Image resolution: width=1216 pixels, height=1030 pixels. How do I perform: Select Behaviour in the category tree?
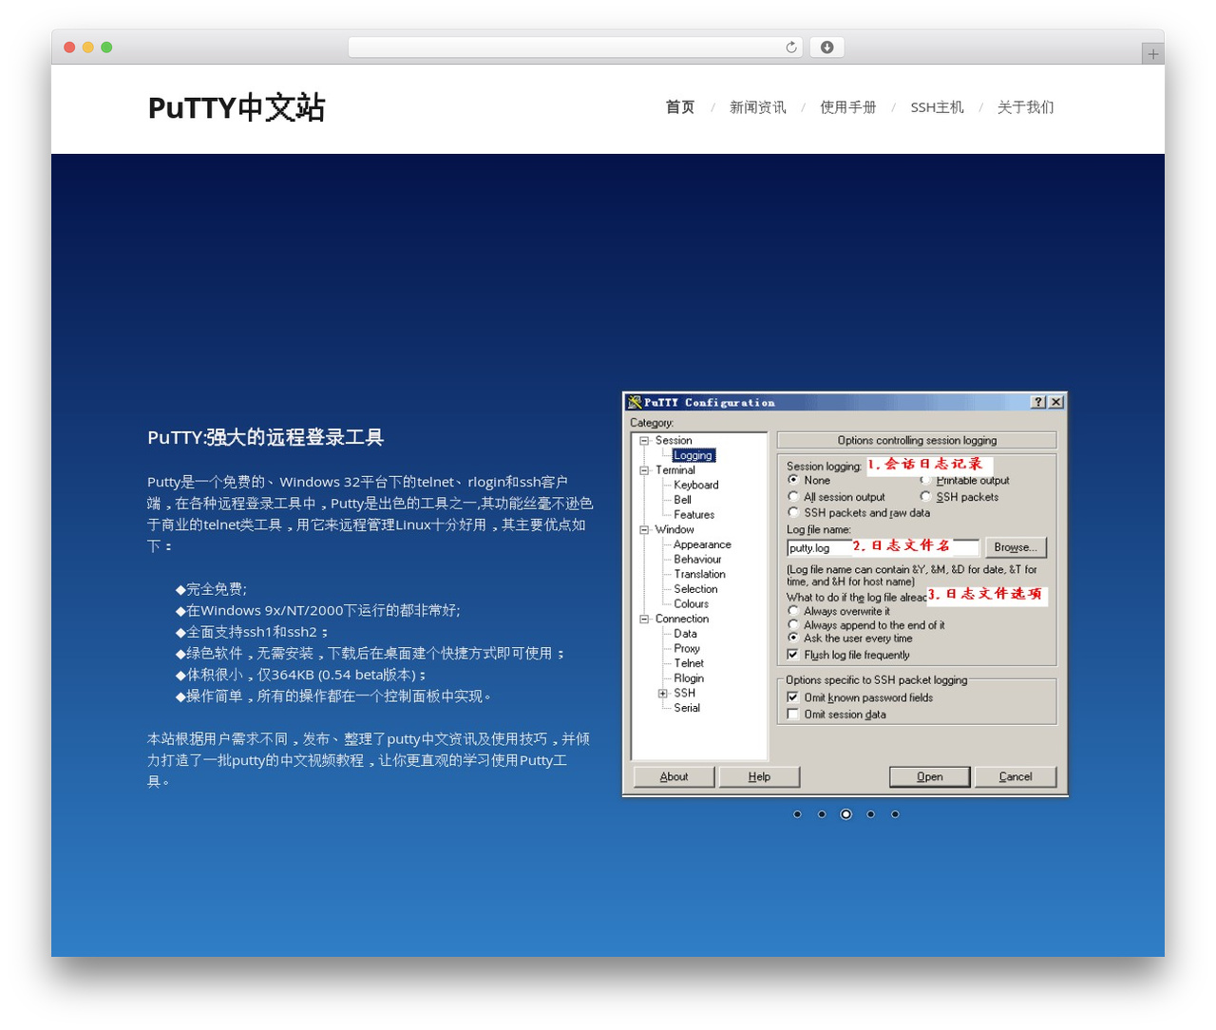(x=697, y=560)
